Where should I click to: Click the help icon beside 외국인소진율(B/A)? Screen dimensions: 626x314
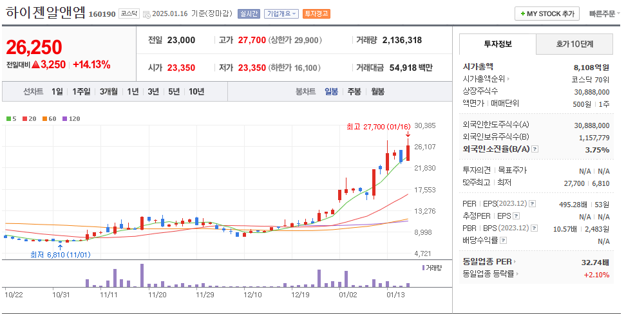535,149
